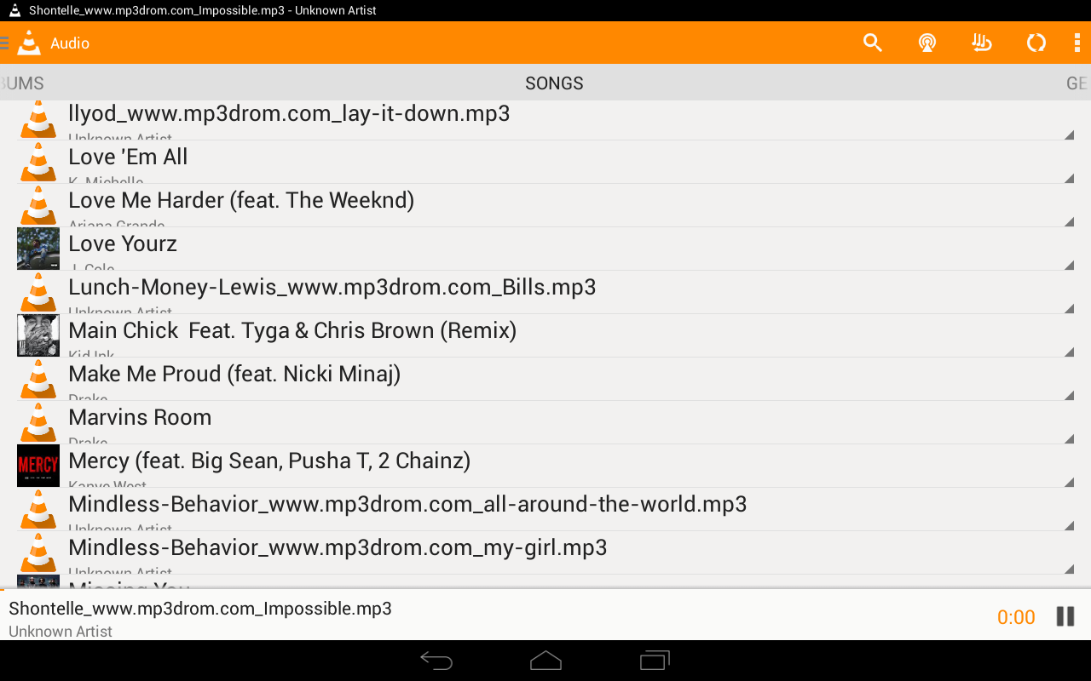
Task: Tap the 0:00 playback time display
Action: (x=1016, y=617)
